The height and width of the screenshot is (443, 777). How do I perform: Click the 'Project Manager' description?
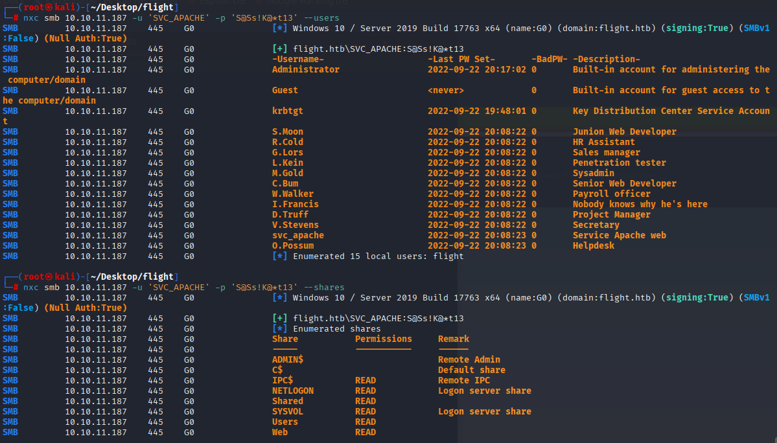(x=612, y=215)
